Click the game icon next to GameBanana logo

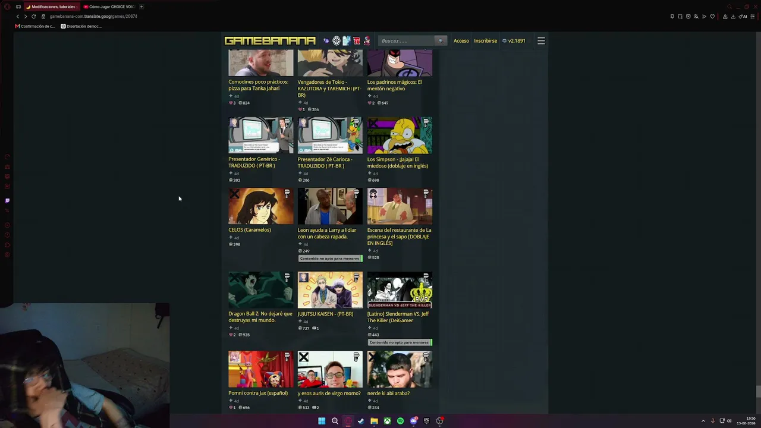[326, 41]
